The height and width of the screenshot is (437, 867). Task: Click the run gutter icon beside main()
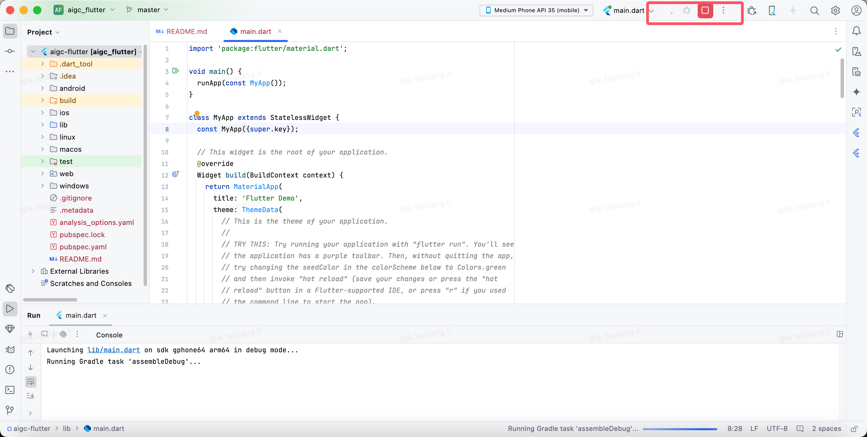175,71
